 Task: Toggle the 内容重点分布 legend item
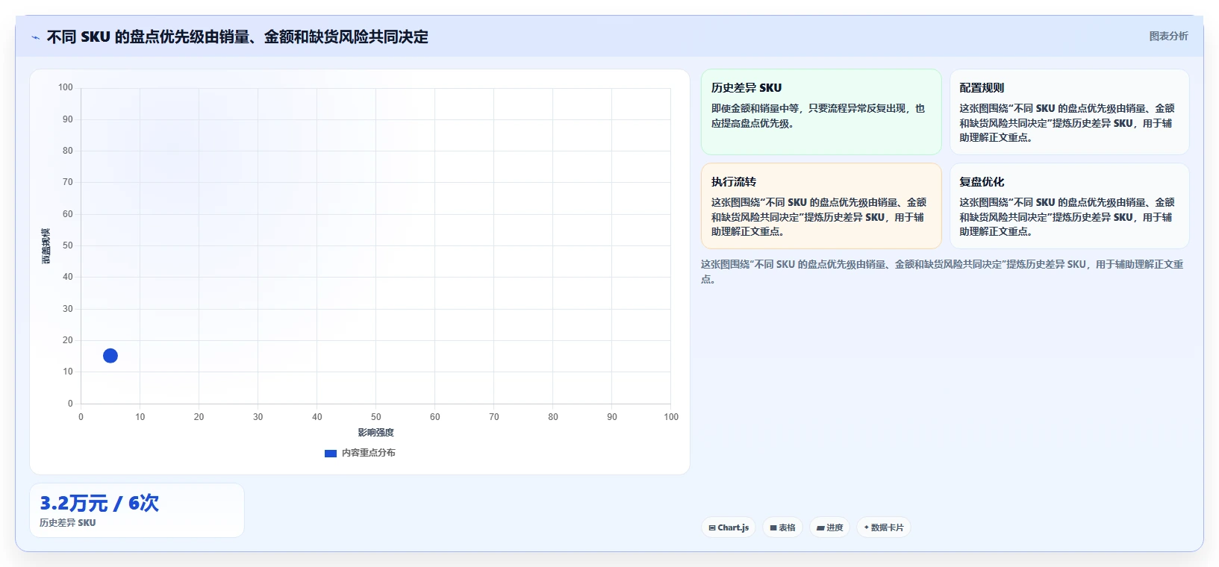[360, 453]
